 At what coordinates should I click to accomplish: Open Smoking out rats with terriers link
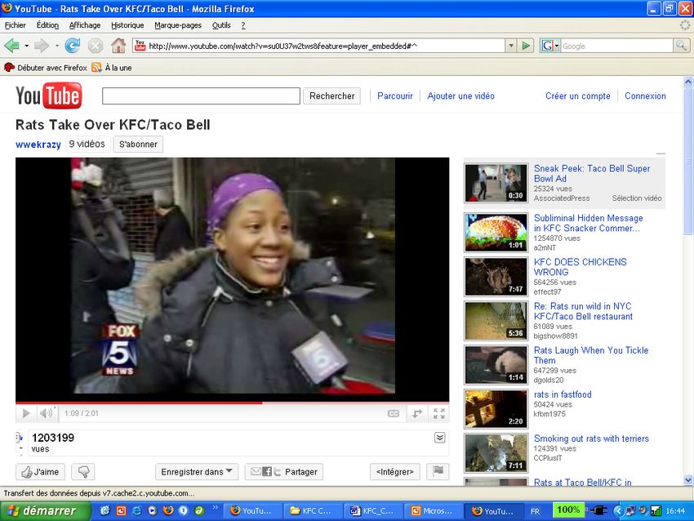(591, 439)
